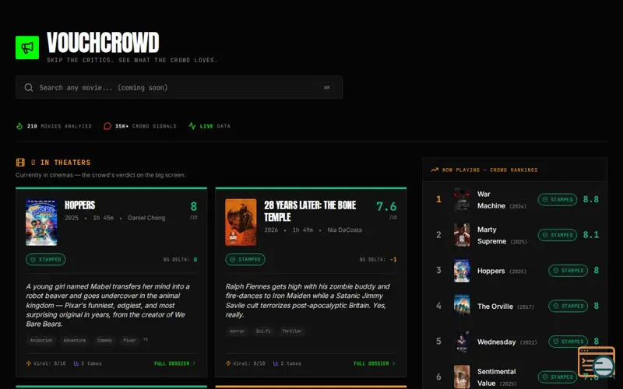Viewport: 623px width, 389px height.
Task: Click the magnifier icon in the search bar
Action: [x=29, y=87]
